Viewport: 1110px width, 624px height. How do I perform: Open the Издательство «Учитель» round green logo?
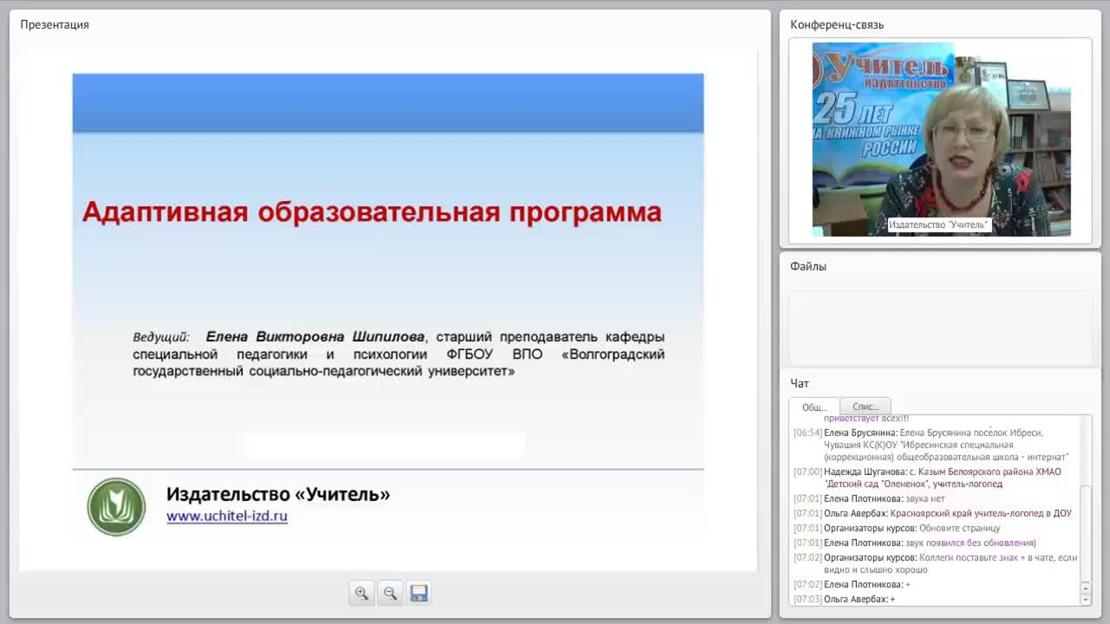pyautogui.click(x=116, y=507)
